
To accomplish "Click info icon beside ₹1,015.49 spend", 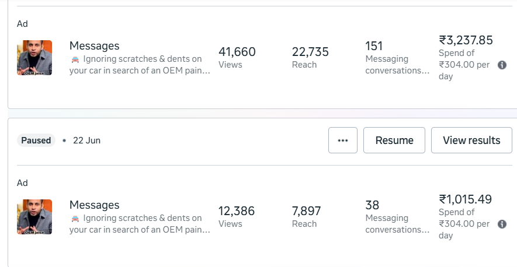I will point(502,224).
